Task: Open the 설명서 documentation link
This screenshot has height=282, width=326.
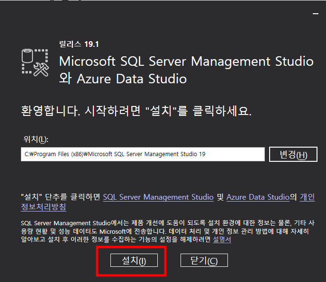Action: pyautogui.click(x=222, y=239)
